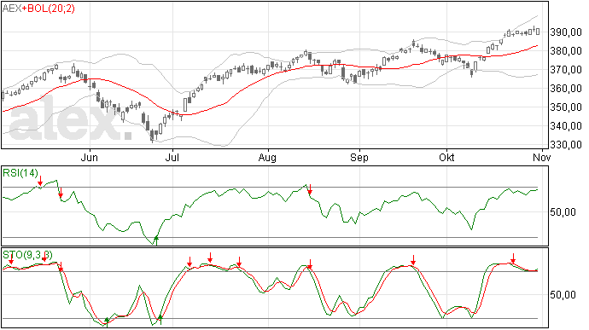Image resolution: width=589 pixels, height=330 pixels.
Task: Click the 340,00 price axis label
Action: 566,126
